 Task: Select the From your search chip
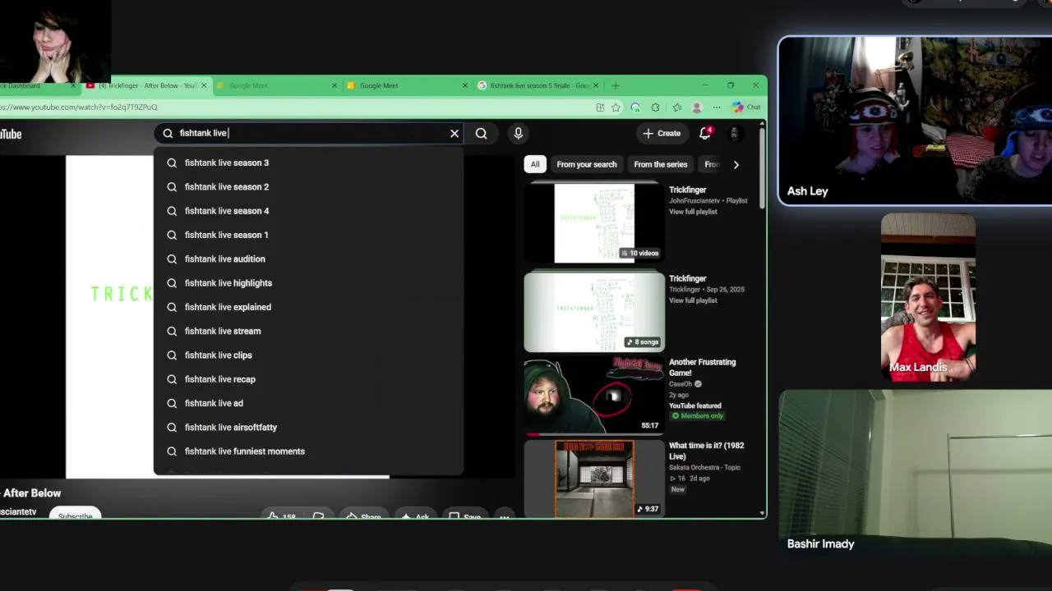pos(587,164)
